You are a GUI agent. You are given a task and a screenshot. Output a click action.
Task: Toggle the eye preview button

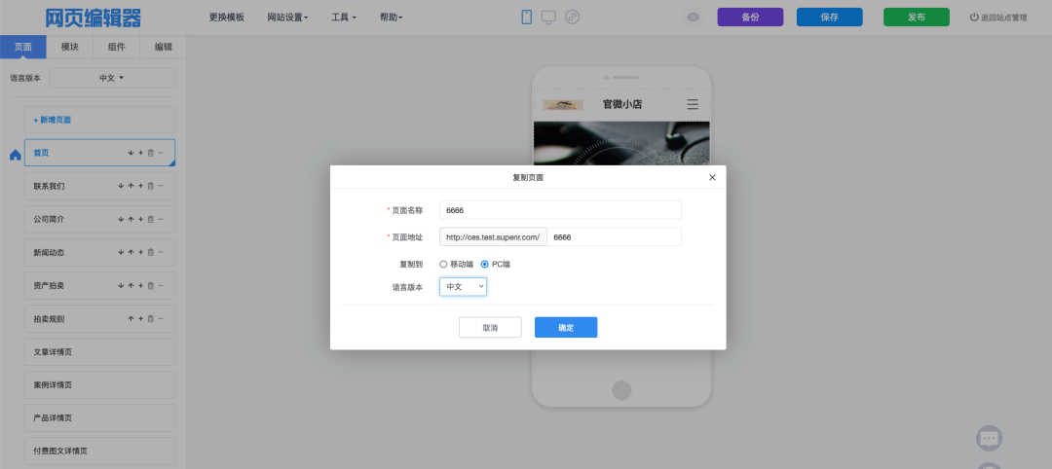pyautogui.click(x=694, y=18)
